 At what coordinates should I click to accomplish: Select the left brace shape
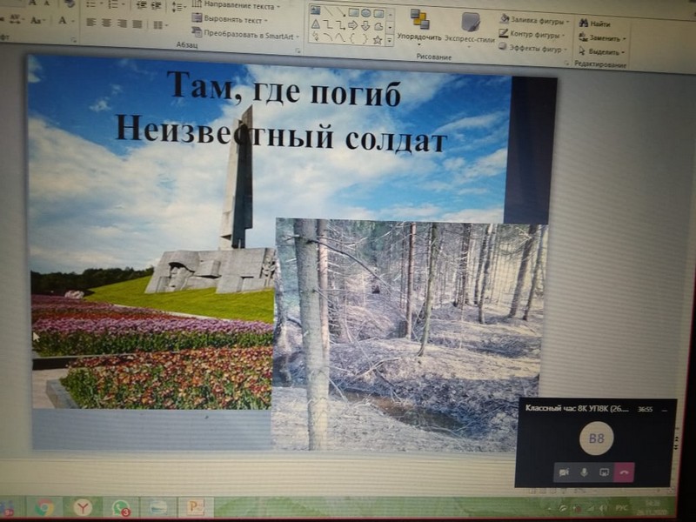pos(352,38)
